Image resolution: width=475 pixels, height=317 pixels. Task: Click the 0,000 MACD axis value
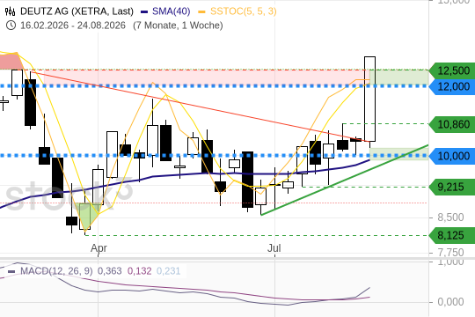pyautogui.click(x=450, y=302)
